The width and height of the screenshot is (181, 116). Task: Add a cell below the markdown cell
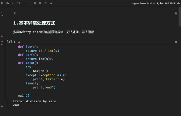pos(2,36)
